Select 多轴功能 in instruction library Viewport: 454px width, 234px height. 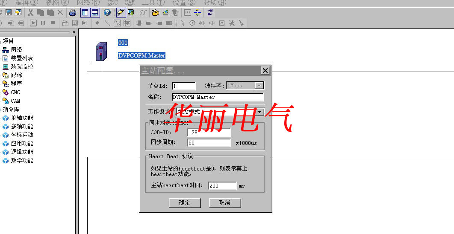pyautogui.click(x=22, y=126)
